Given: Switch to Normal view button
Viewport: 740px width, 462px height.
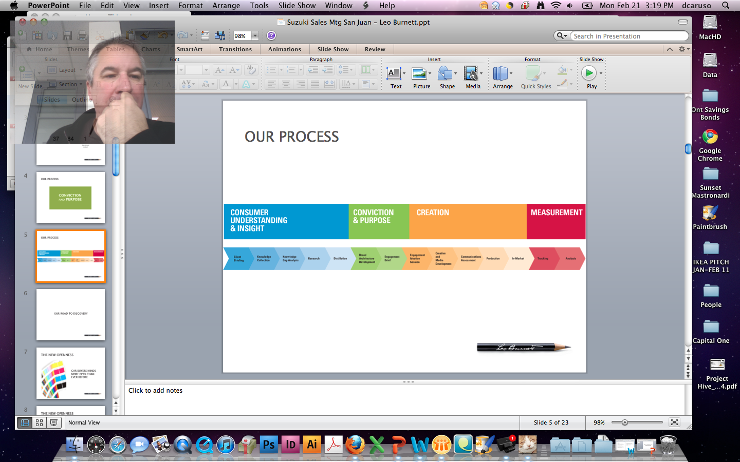Looking at the screenshot, I should coord(25,422).
